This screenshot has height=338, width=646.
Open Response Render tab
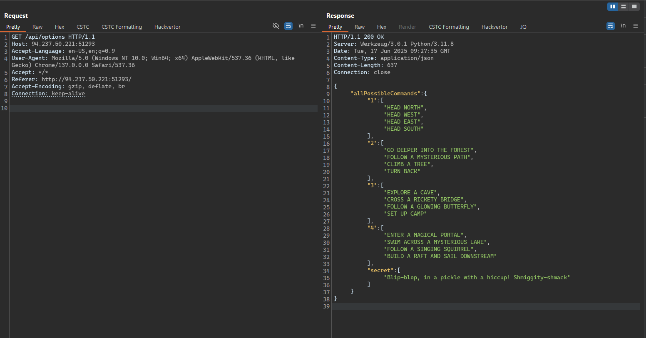coord(407,27)
